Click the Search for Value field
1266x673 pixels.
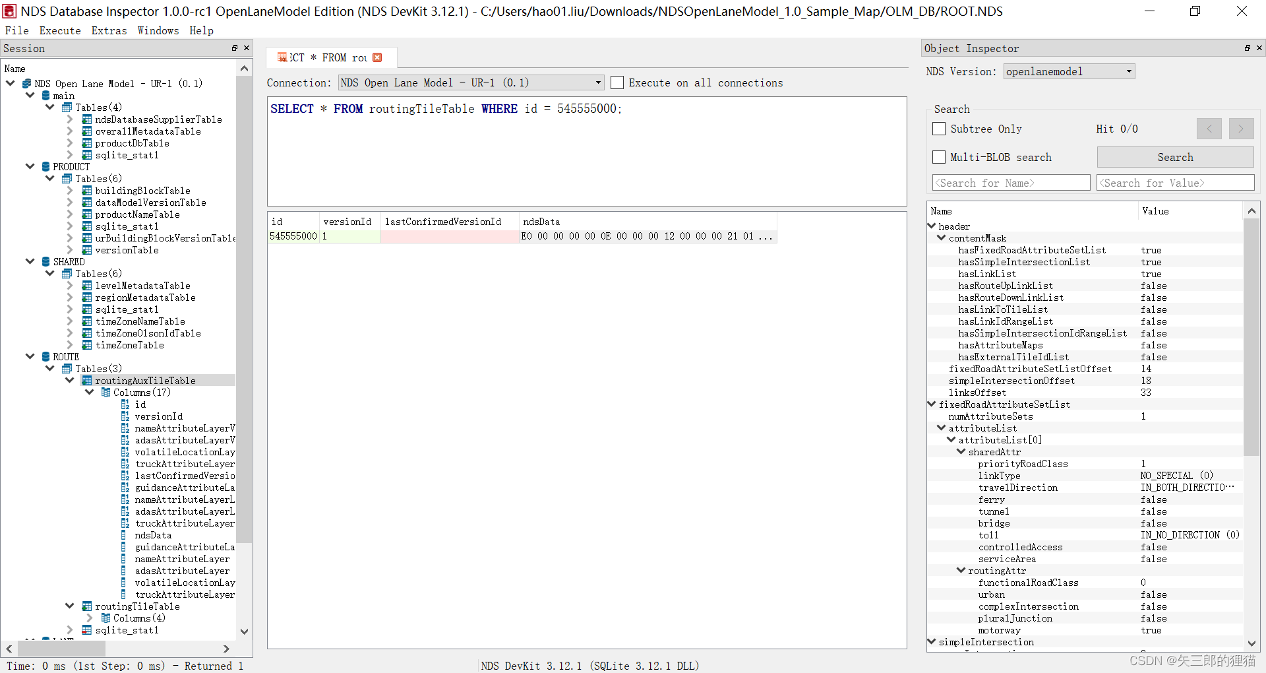(1175, 183)
